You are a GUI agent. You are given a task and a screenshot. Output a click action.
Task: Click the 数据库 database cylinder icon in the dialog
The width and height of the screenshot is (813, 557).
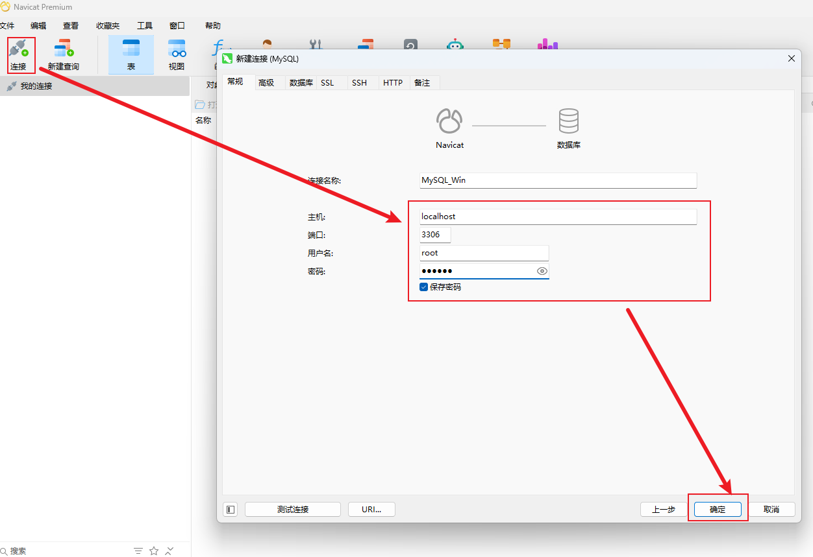tap(569, 121)
